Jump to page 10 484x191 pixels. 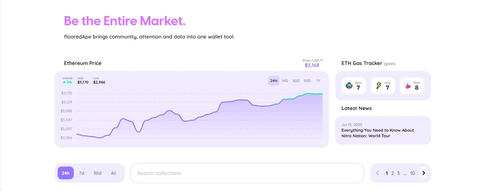tap(412, 173)
